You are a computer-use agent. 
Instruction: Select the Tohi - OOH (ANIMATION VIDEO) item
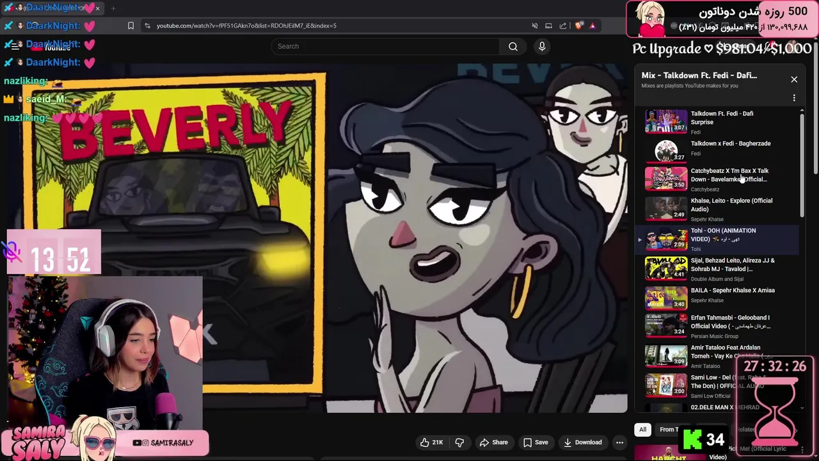pyautogui.click(x=717, y=239)
